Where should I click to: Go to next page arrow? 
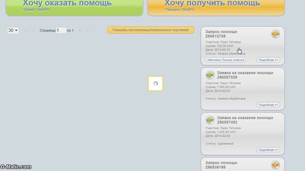coord(80,30)
